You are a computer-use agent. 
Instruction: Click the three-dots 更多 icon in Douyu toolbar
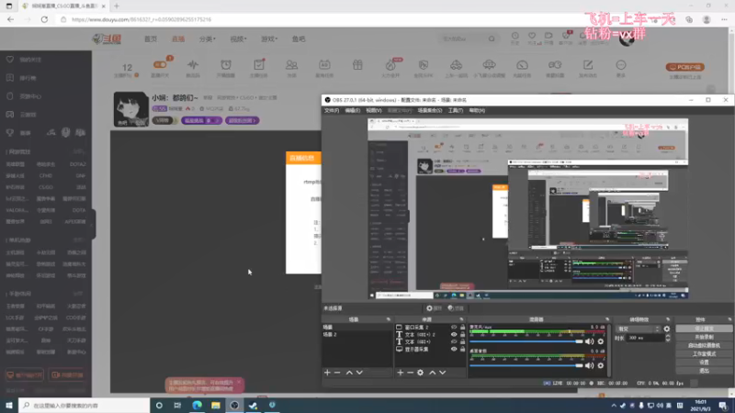pos(621,64)
